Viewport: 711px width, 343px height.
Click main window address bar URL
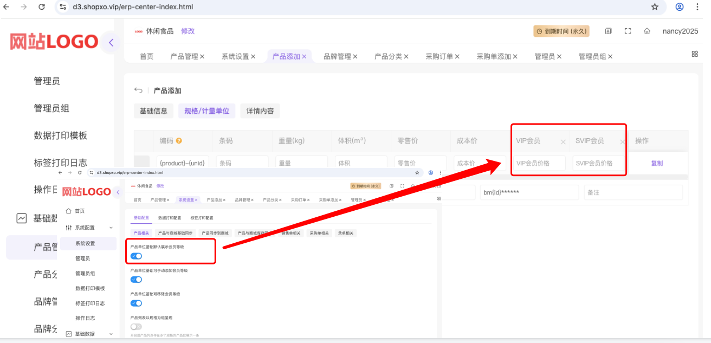pos(133,7)
